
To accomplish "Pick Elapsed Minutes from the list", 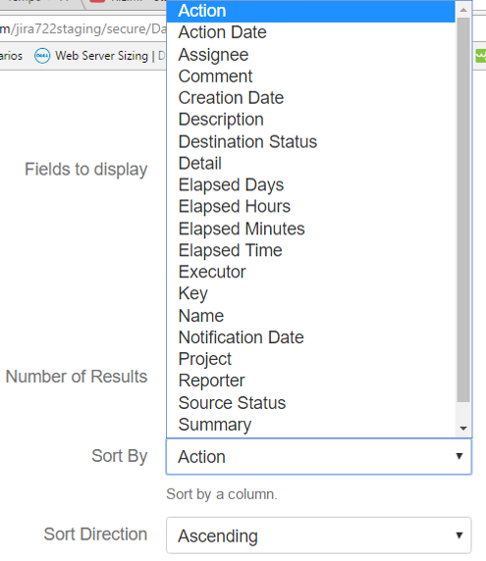I will pos(311,229).
